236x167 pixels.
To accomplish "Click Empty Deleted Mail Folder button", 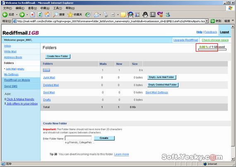I will pyautogui.click(x=163, y=85).
